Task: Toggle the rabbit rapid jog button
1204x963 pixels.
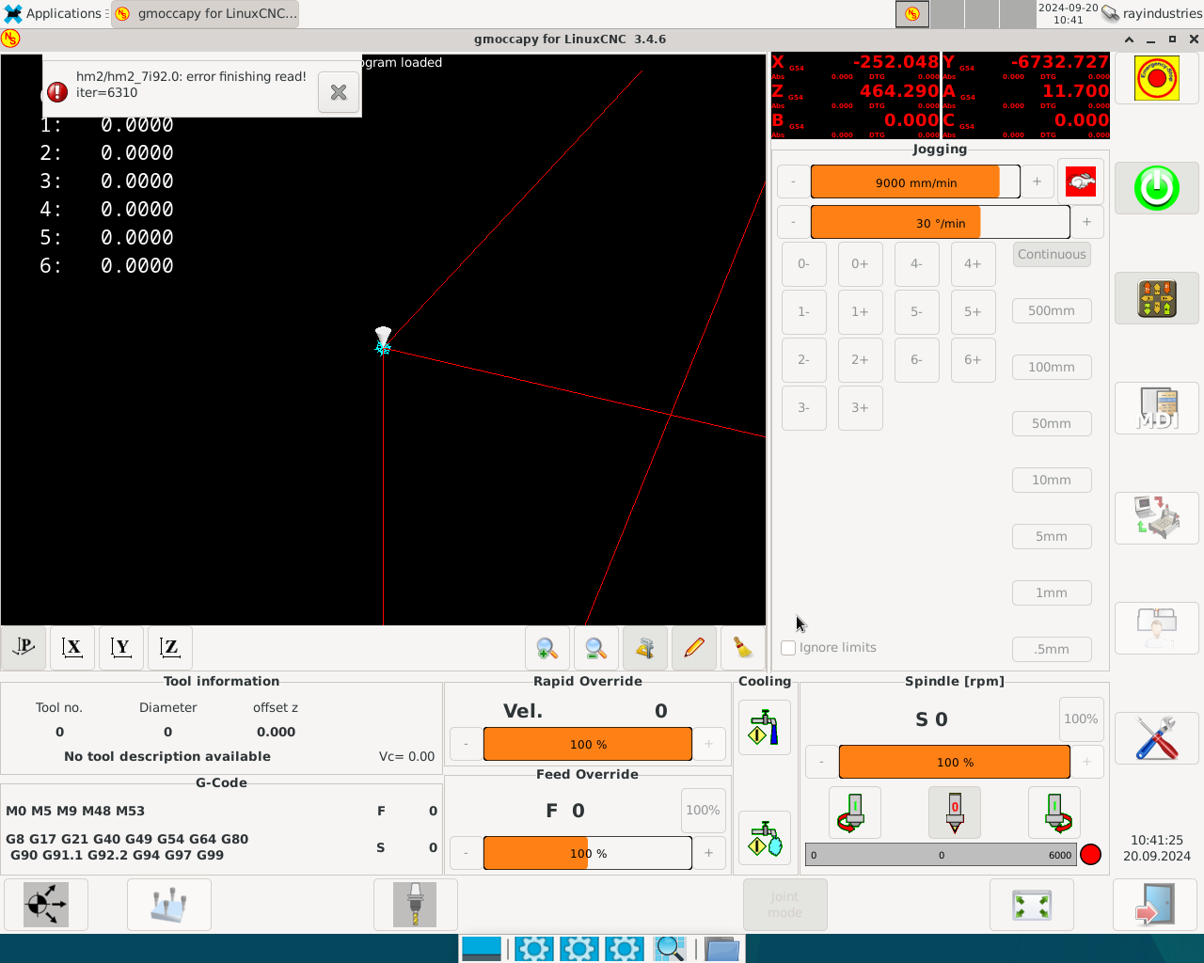Action: pos(1081,182)
